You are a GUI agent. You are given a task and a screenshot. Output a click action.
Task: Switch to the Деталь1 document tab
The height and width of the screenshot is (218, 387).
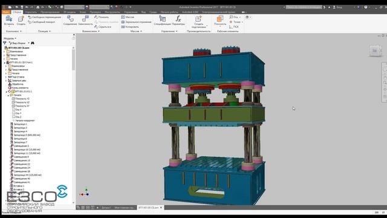[106, 208]
